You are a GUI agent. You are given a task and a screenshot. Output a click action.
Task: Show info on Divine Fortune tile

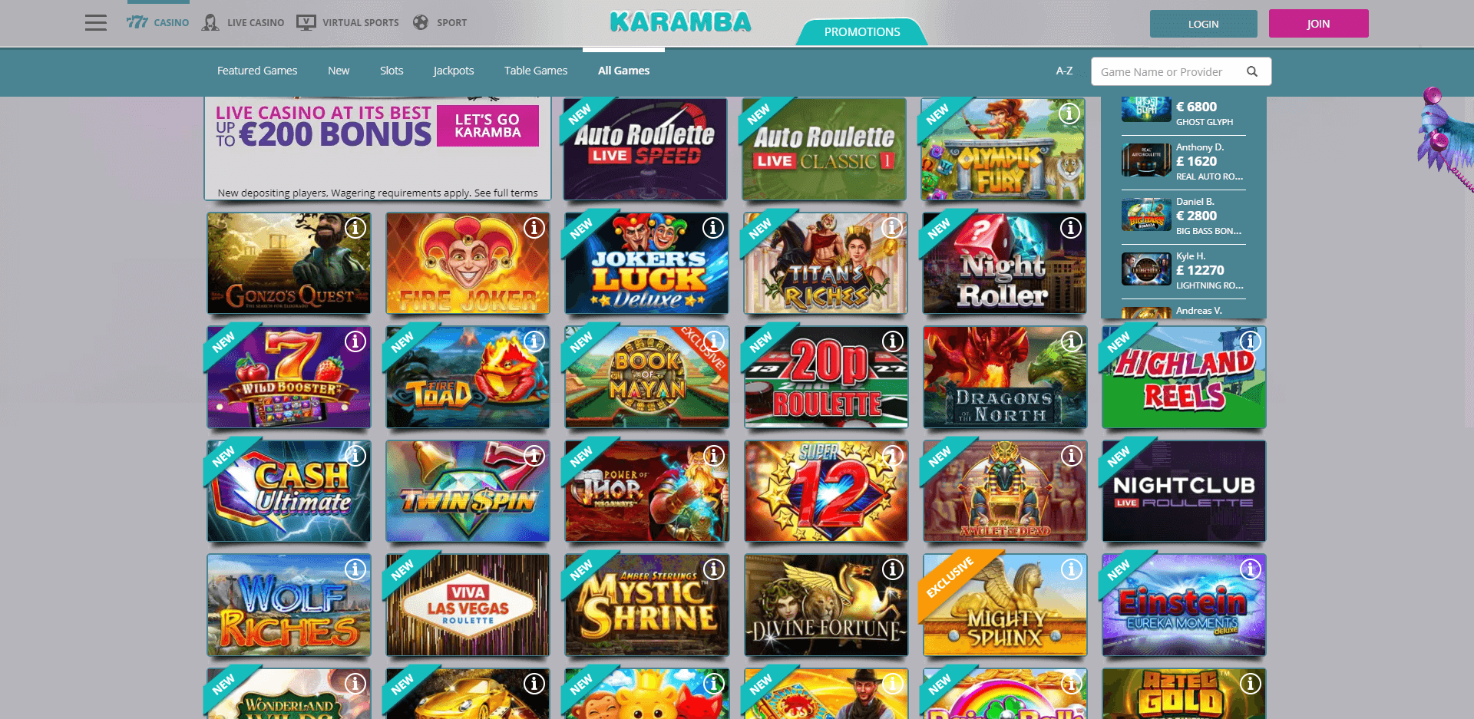[x=892, y=569]
